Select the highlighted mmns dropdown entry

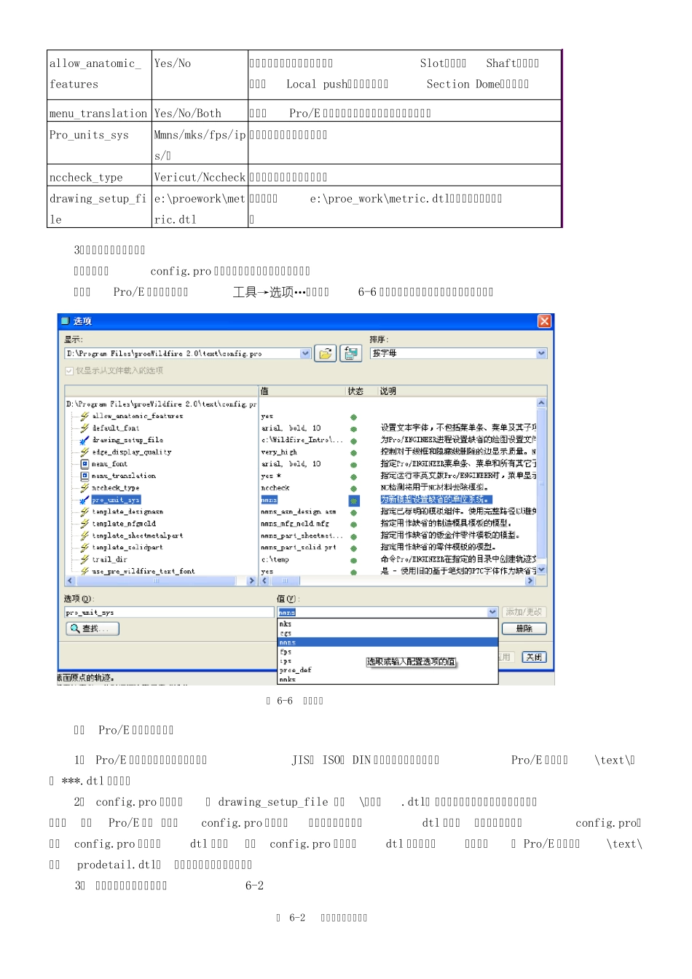click(388, 642)
